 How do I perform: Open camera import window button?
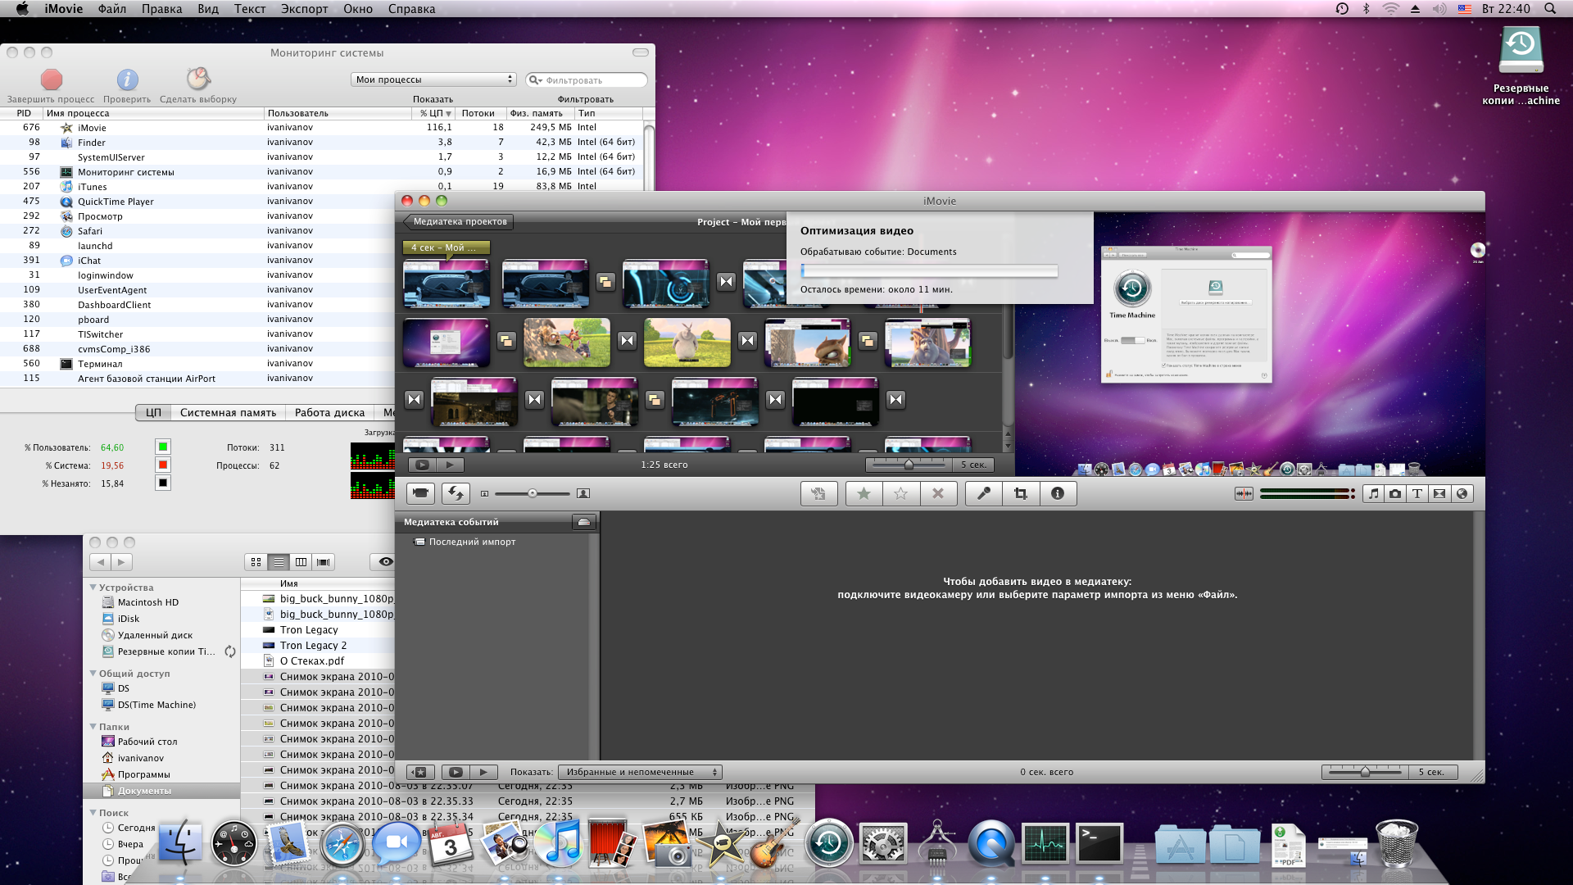pyautogui.click(x=420, y=493)
